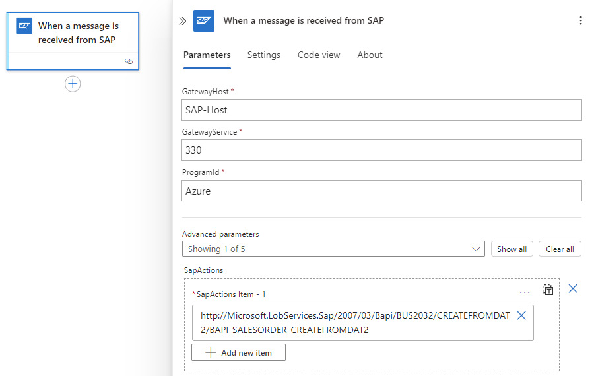Clear the SapActions Item 1 value
The height and width of the screenshot is (376, 594).
pos(521,315)
